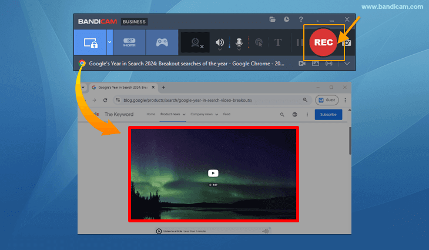Open Guest profile button
Image resolution: width=429 pixels, height=250 pixels.
pyautogui.click(x=327, y=100)
